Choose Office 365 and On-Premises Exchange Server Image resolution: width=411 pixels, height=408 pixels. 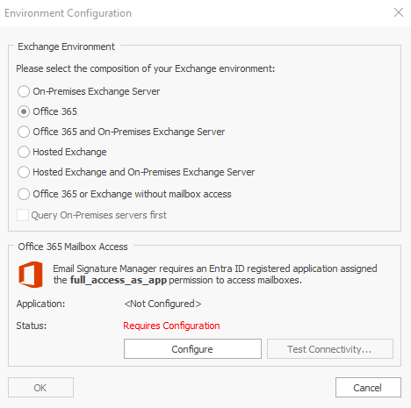point(24,132)
